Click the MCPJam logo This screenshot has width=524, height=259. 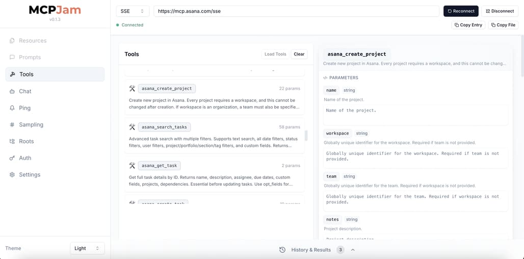point(55,10)
